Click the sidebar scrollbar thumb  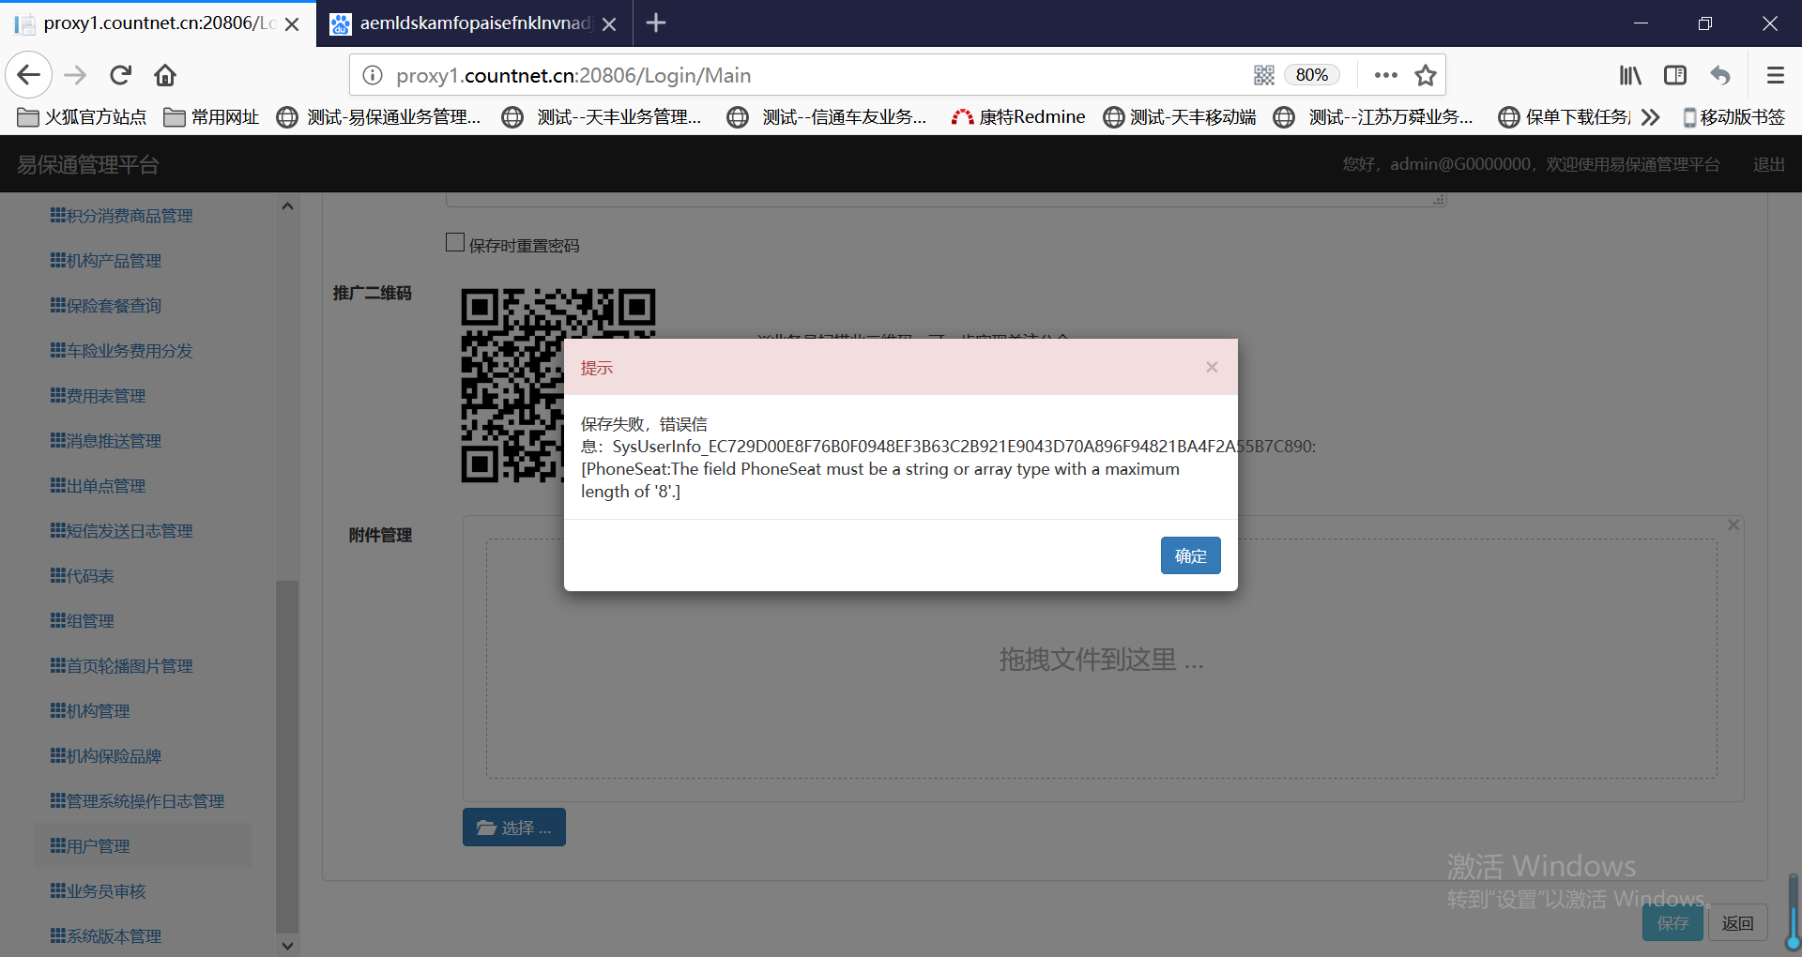coord(287,756)
